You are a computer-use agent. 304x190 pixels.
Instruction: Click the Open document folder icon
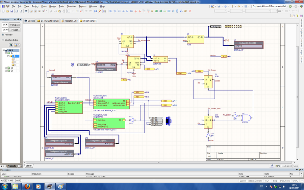tap(7, 11)
